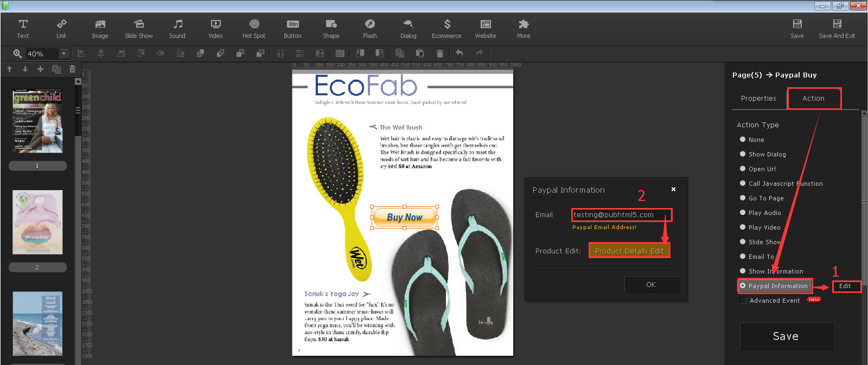Open the page 2 thumbnail
This screenshot has width=868, height=365.
(x=37, y=222)
